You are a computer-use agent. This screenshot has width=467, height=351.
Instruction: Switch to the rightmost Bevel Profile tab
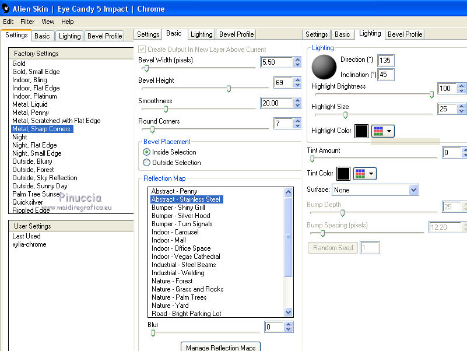(405, 34)
